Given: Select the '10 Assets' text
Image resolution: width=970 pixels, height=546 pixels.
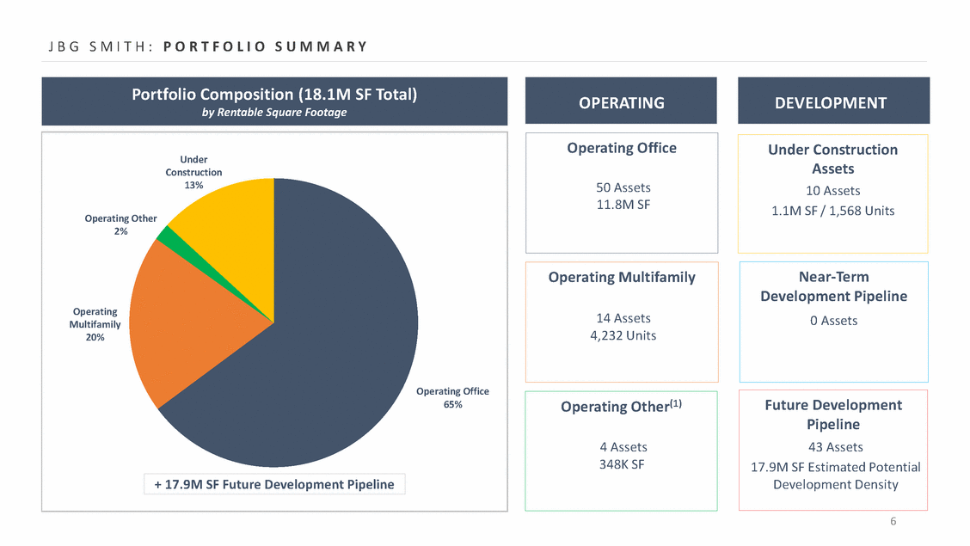Looking at the screenshot, I should pyautogui.click(x=832, y=191).
